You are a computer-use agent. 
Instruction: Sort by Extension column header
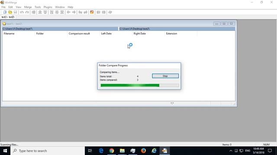click(181, 34)
